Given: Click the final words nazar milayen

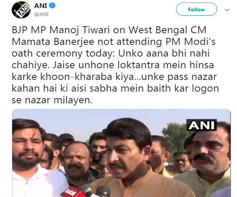Looking at the screenshot, I should (59, 100).
